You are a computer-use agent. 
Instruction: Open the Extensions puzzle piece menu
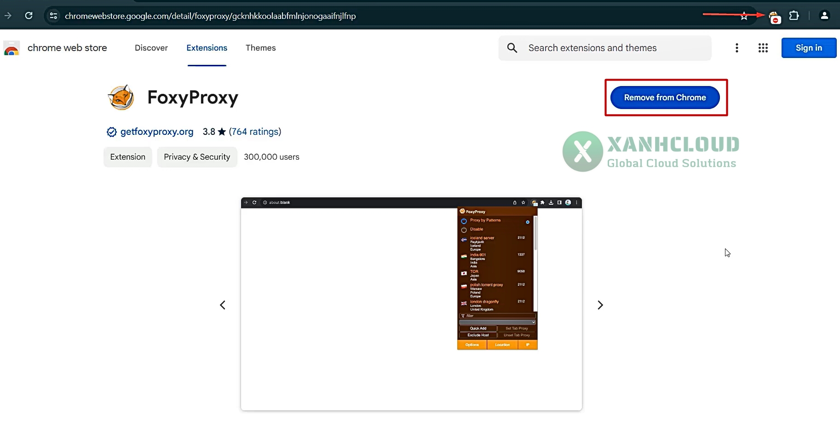(794, 16)
